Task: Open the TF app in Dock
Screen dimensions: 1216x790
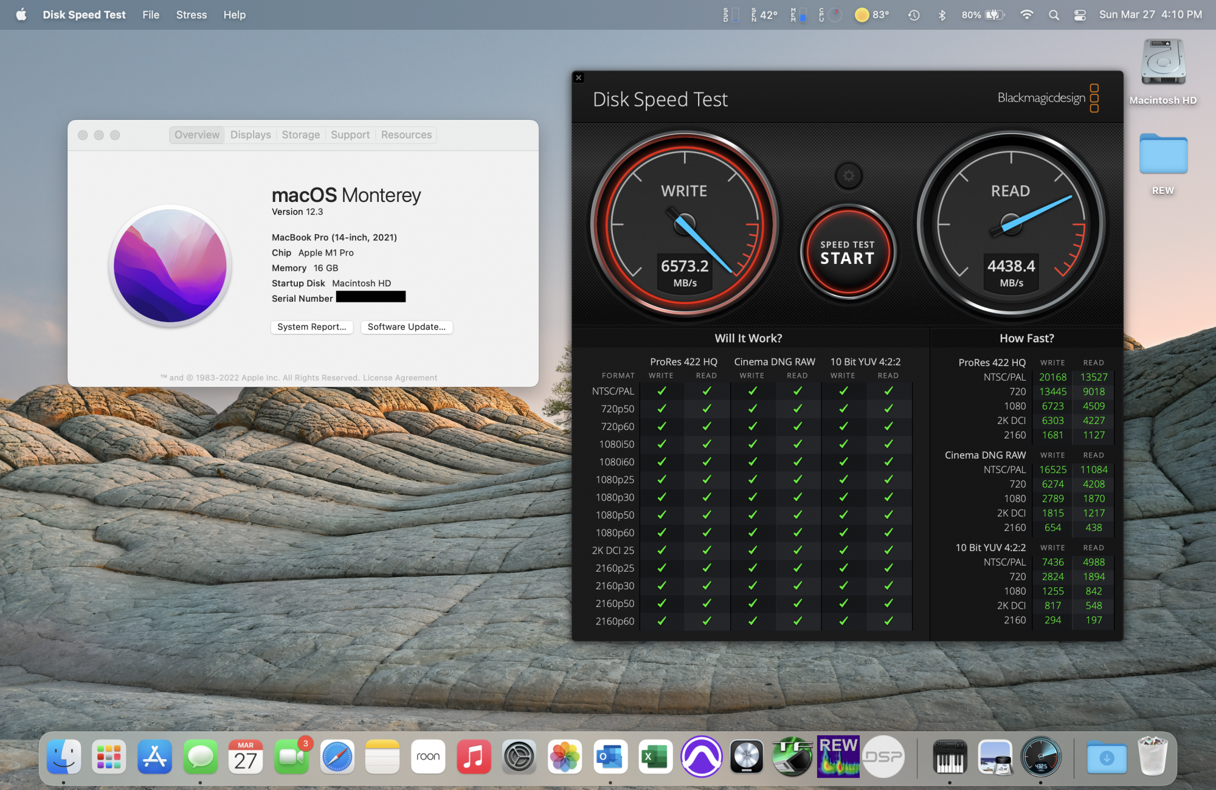Action: click(792, 757)
